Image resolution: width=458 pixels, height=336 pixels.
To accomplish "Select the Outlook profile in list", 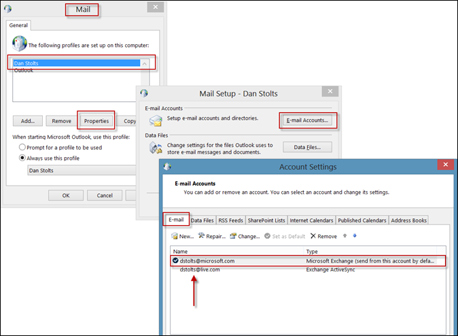I will click(77, 70).
